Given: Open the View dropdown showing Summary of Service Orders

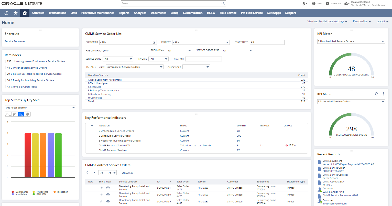Looking at the screenshot, I should click(135, 67).
